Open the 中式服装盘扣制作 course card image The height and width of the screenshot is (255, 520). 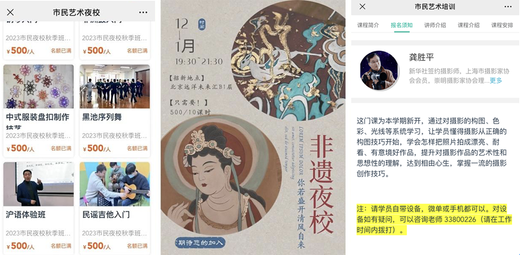(x=38, y=86)
